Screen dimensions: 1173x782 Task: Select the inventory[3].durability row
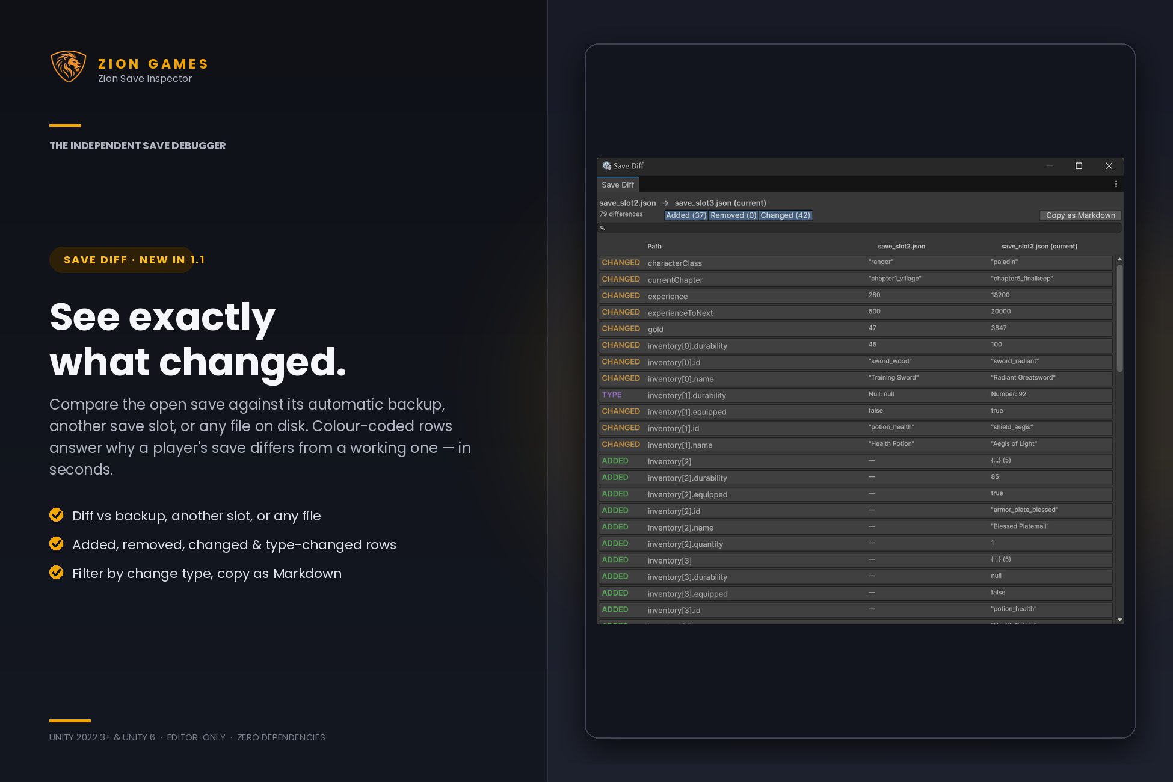855,577
